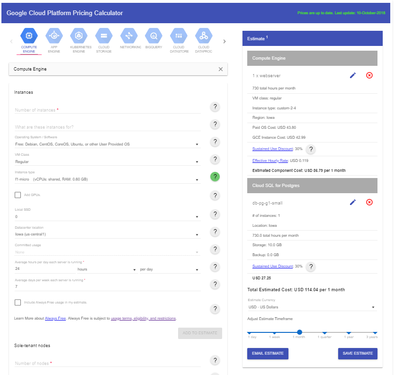Open the hours unit dropdown
The height and width of the screenshot is (375, 395).
[107, 269]
